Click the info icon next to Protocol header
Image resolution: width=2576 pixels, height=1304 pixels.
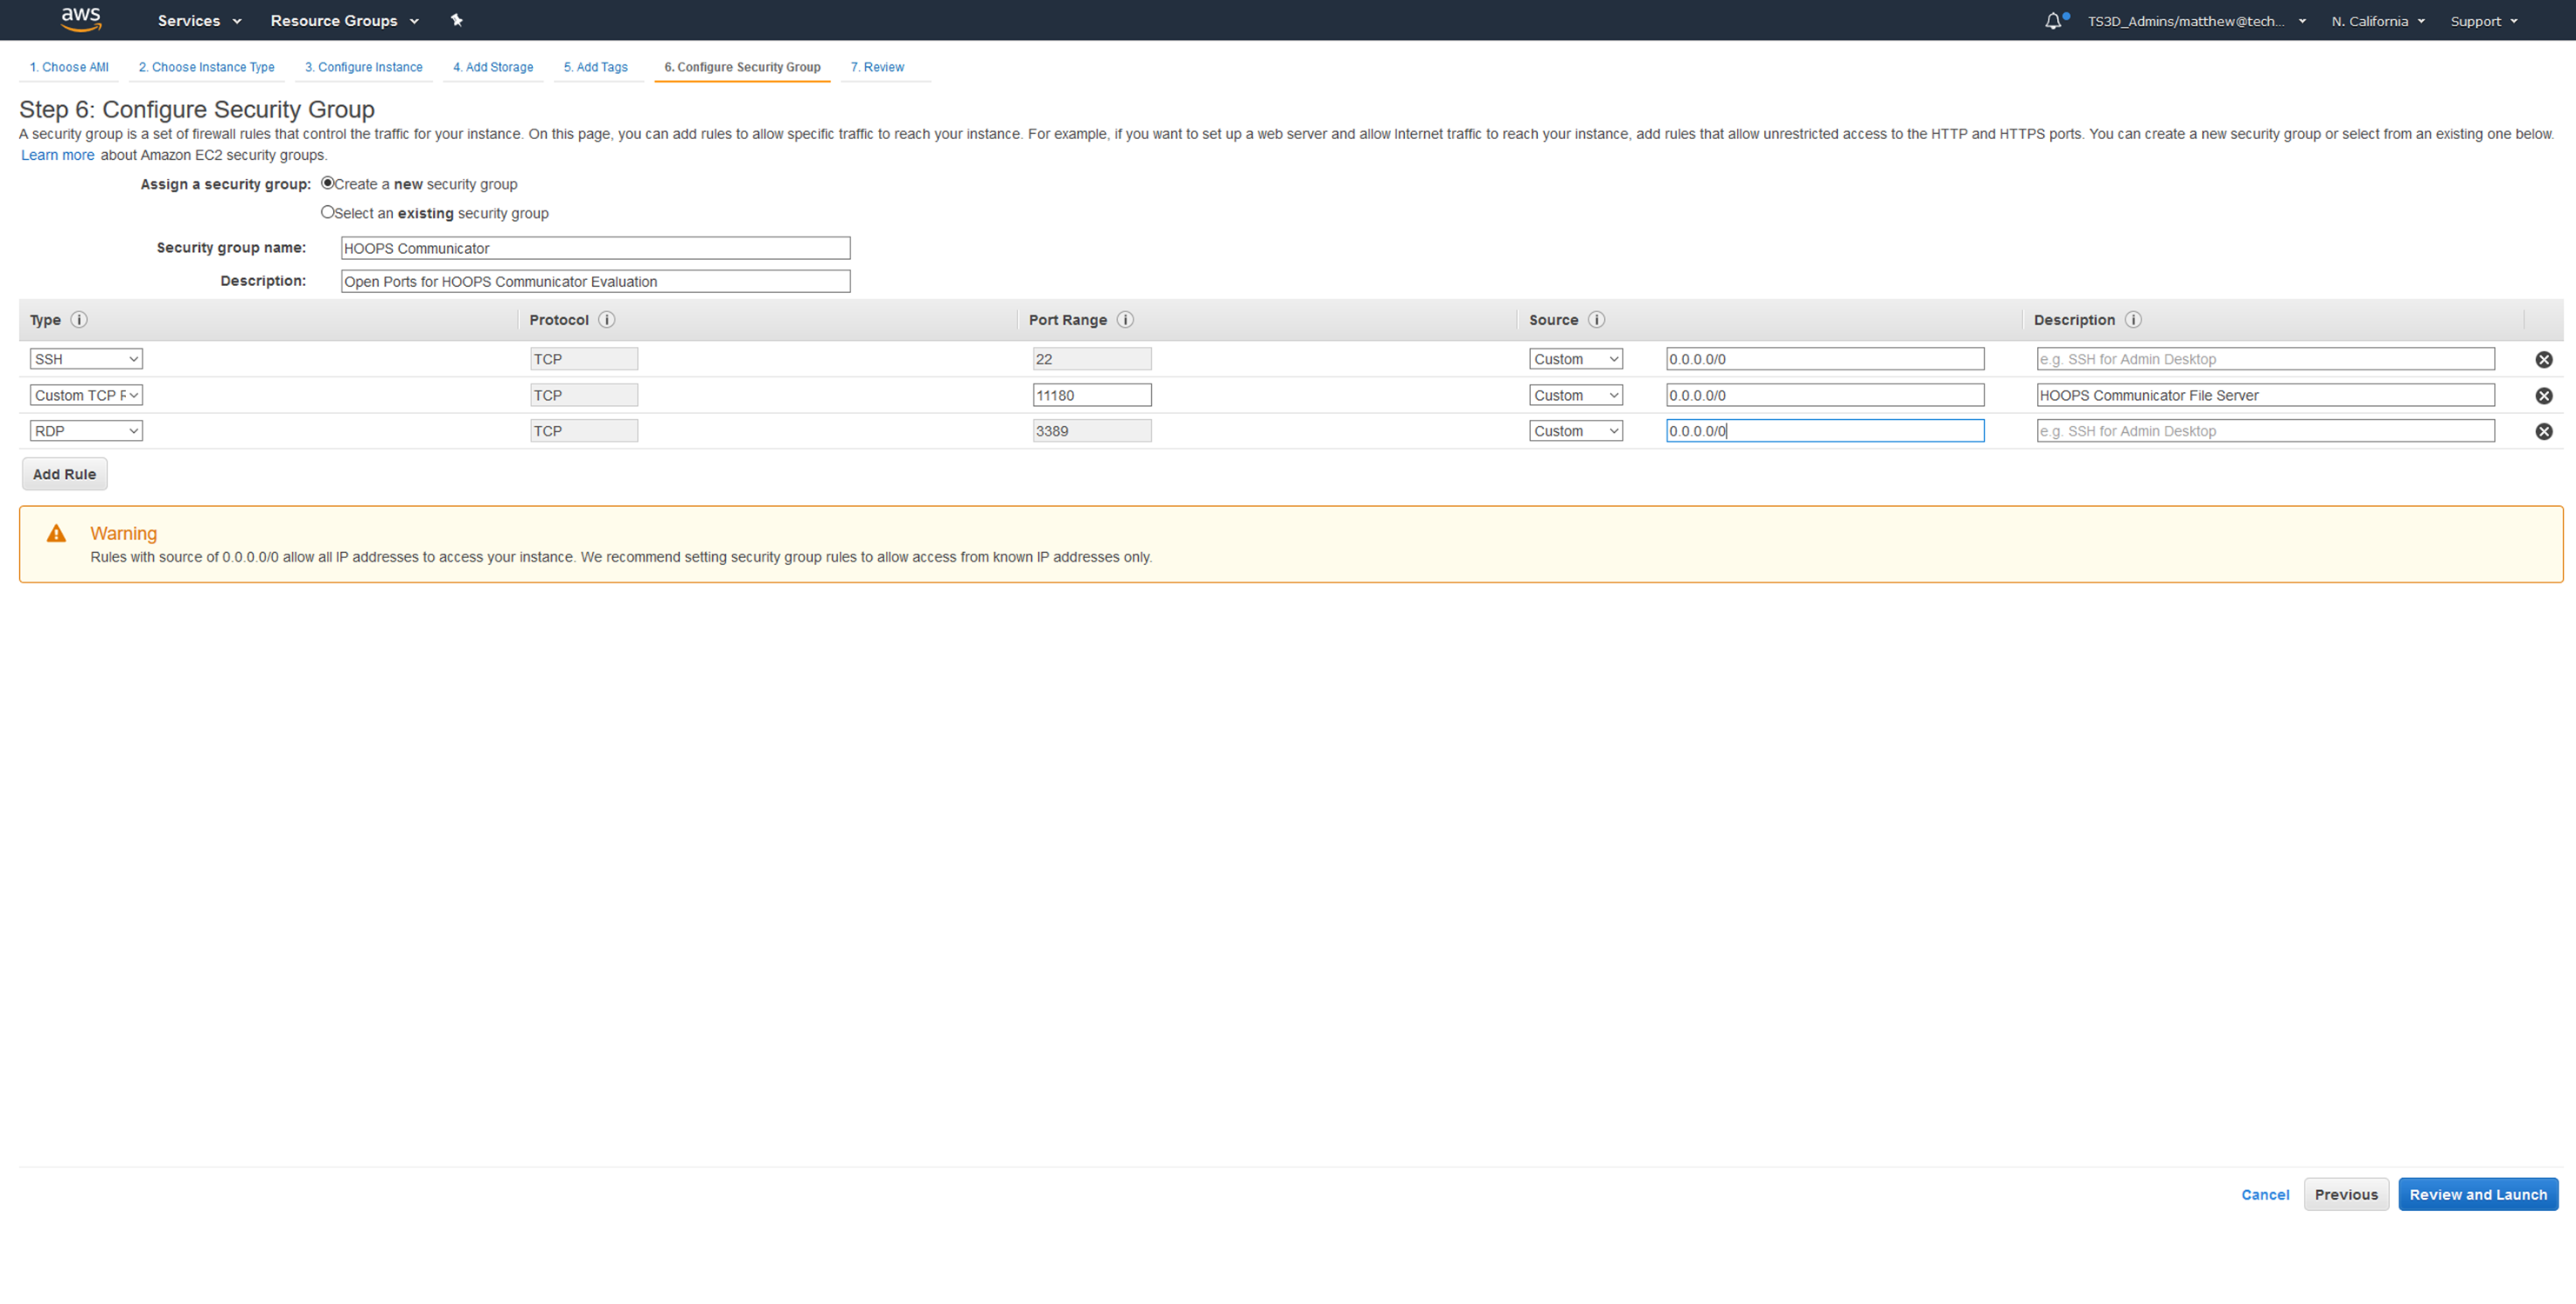pos(606,319)
